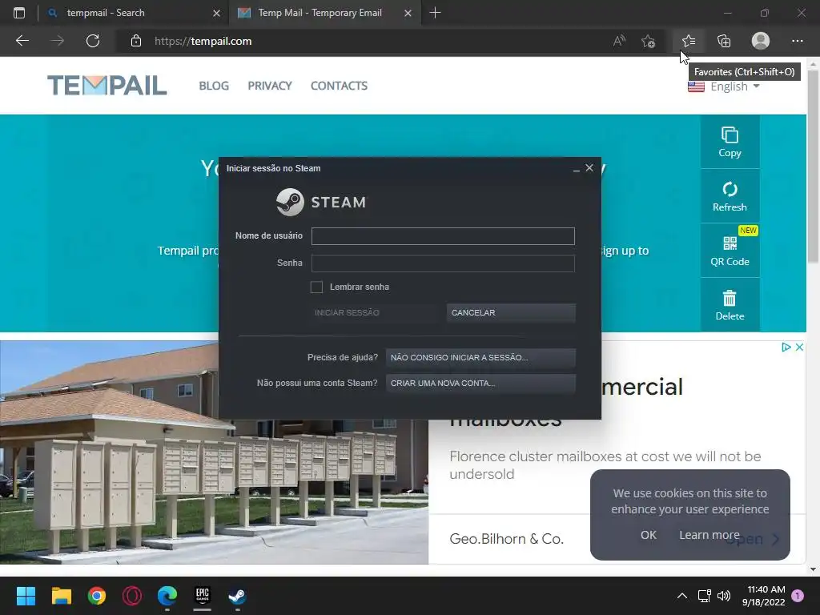Click the browser address bar URL
The width and height of the screenshot is (820, 615).
pyautogui.click(x=203, y=41)
